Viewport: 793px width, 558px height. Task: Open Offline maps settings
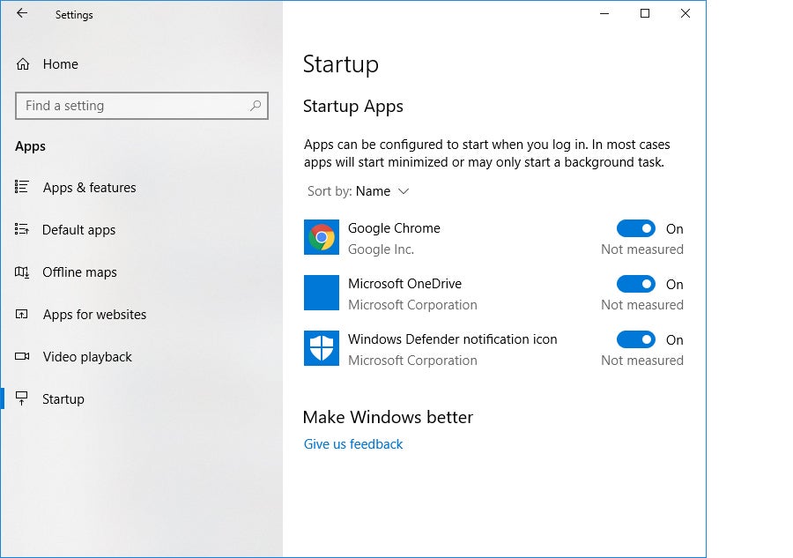(79, 272)
